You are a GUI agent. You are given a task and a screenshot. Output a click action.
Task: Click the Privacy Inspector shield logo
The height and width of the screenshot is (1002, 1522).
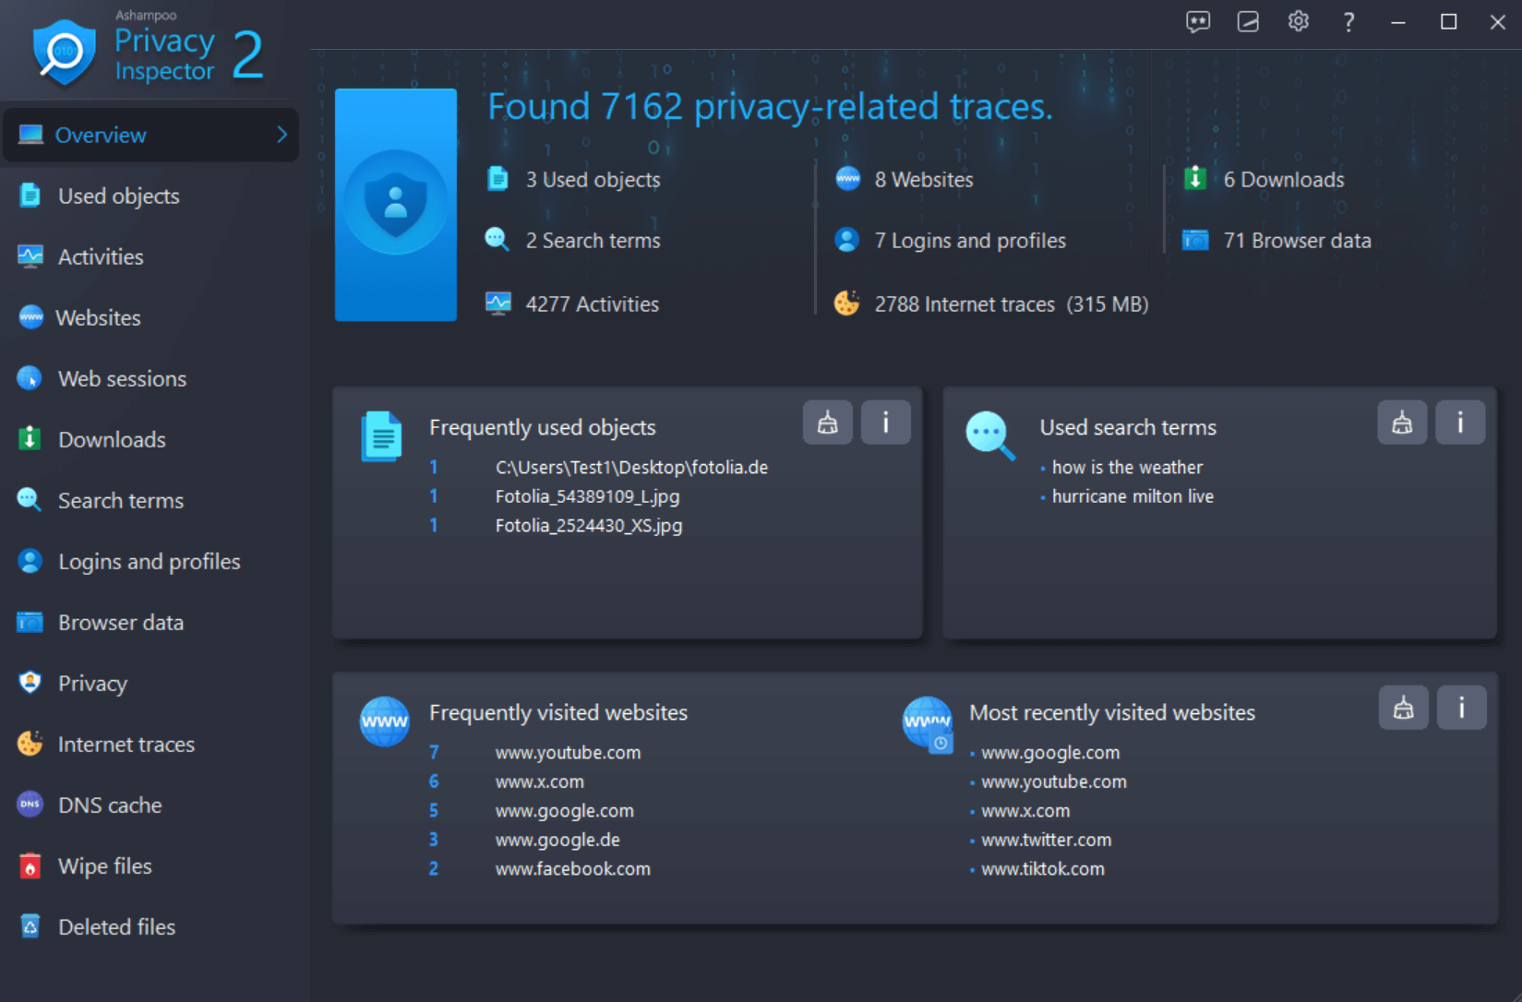point(63,51)
